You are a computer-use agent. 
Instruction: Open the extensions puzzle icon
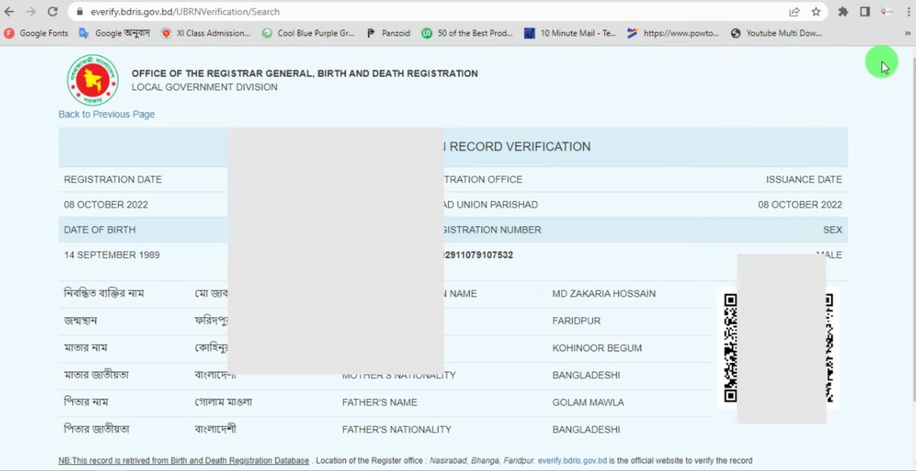[843, 12]
